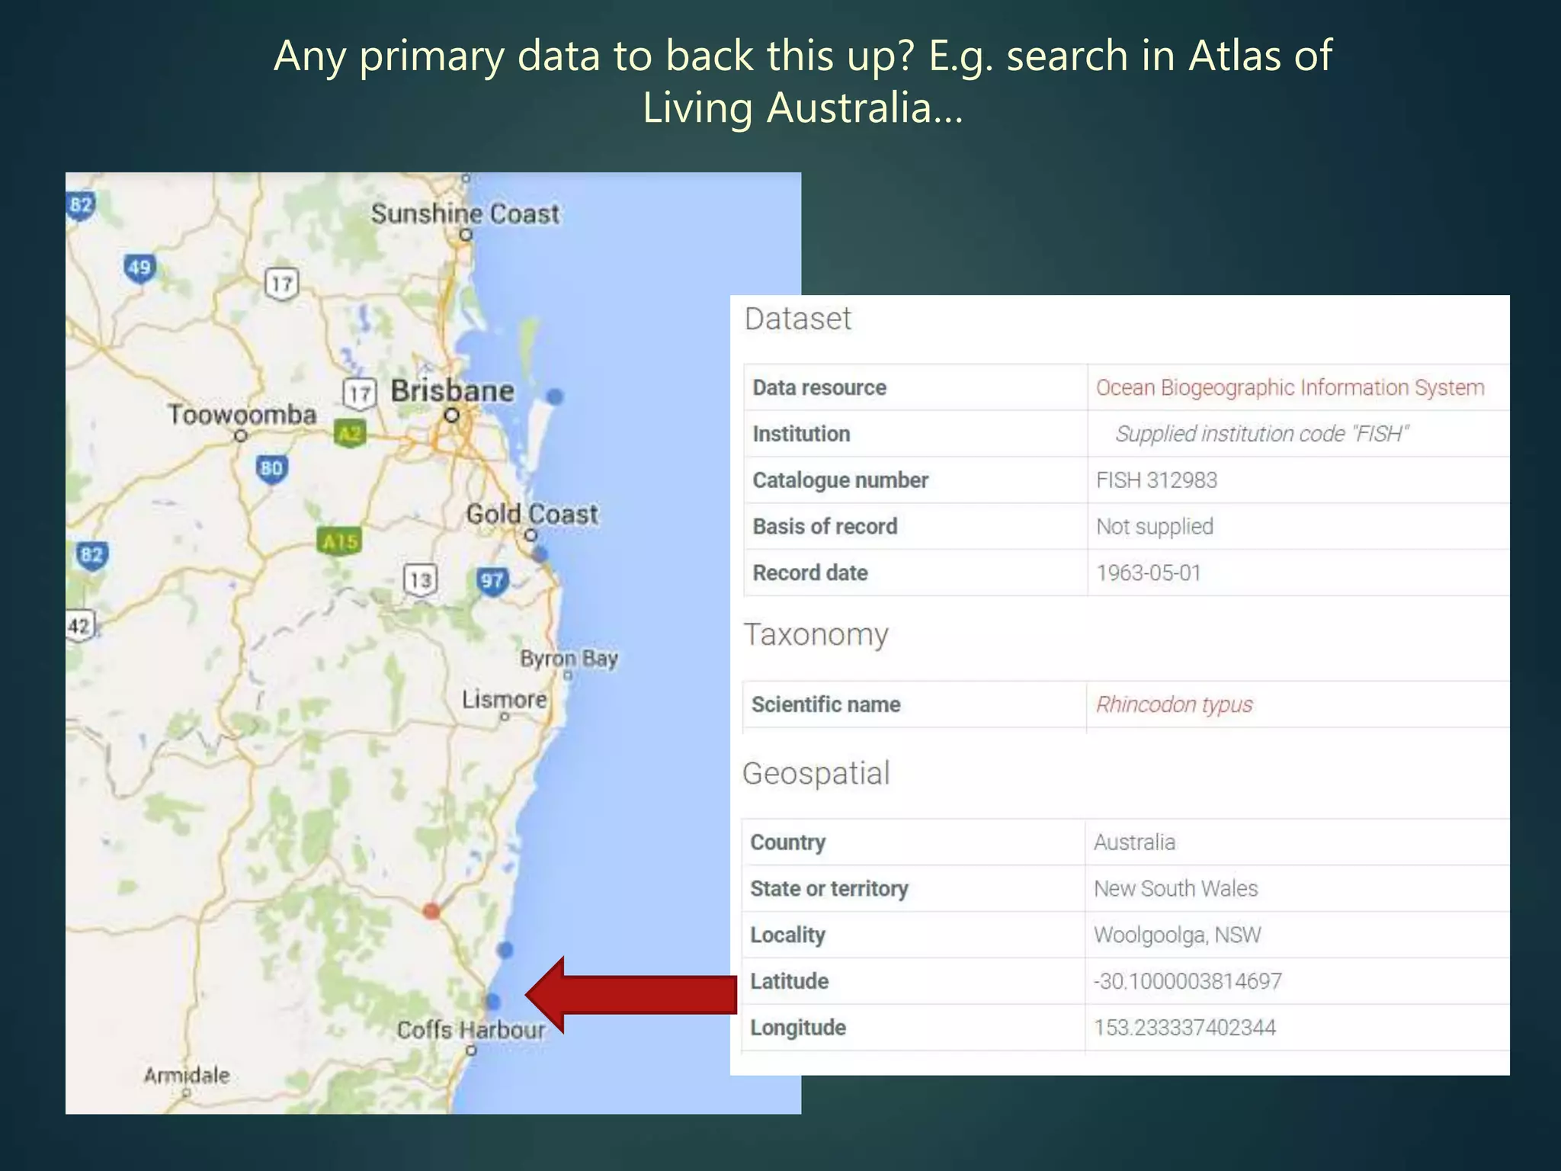
Task: Click the Locality row label
Action: (787, 935)
